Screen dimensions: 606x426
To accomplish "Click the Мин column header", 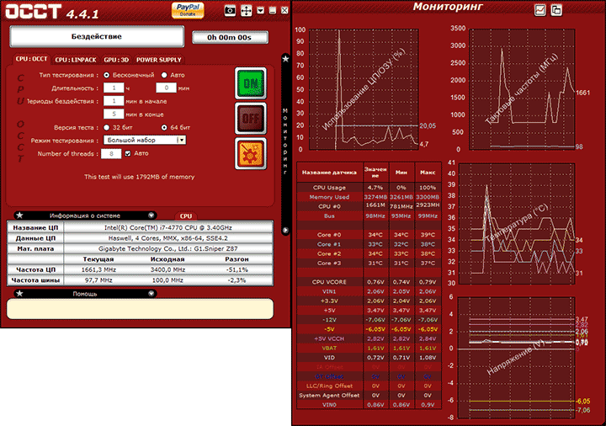I will coord(401,173).
